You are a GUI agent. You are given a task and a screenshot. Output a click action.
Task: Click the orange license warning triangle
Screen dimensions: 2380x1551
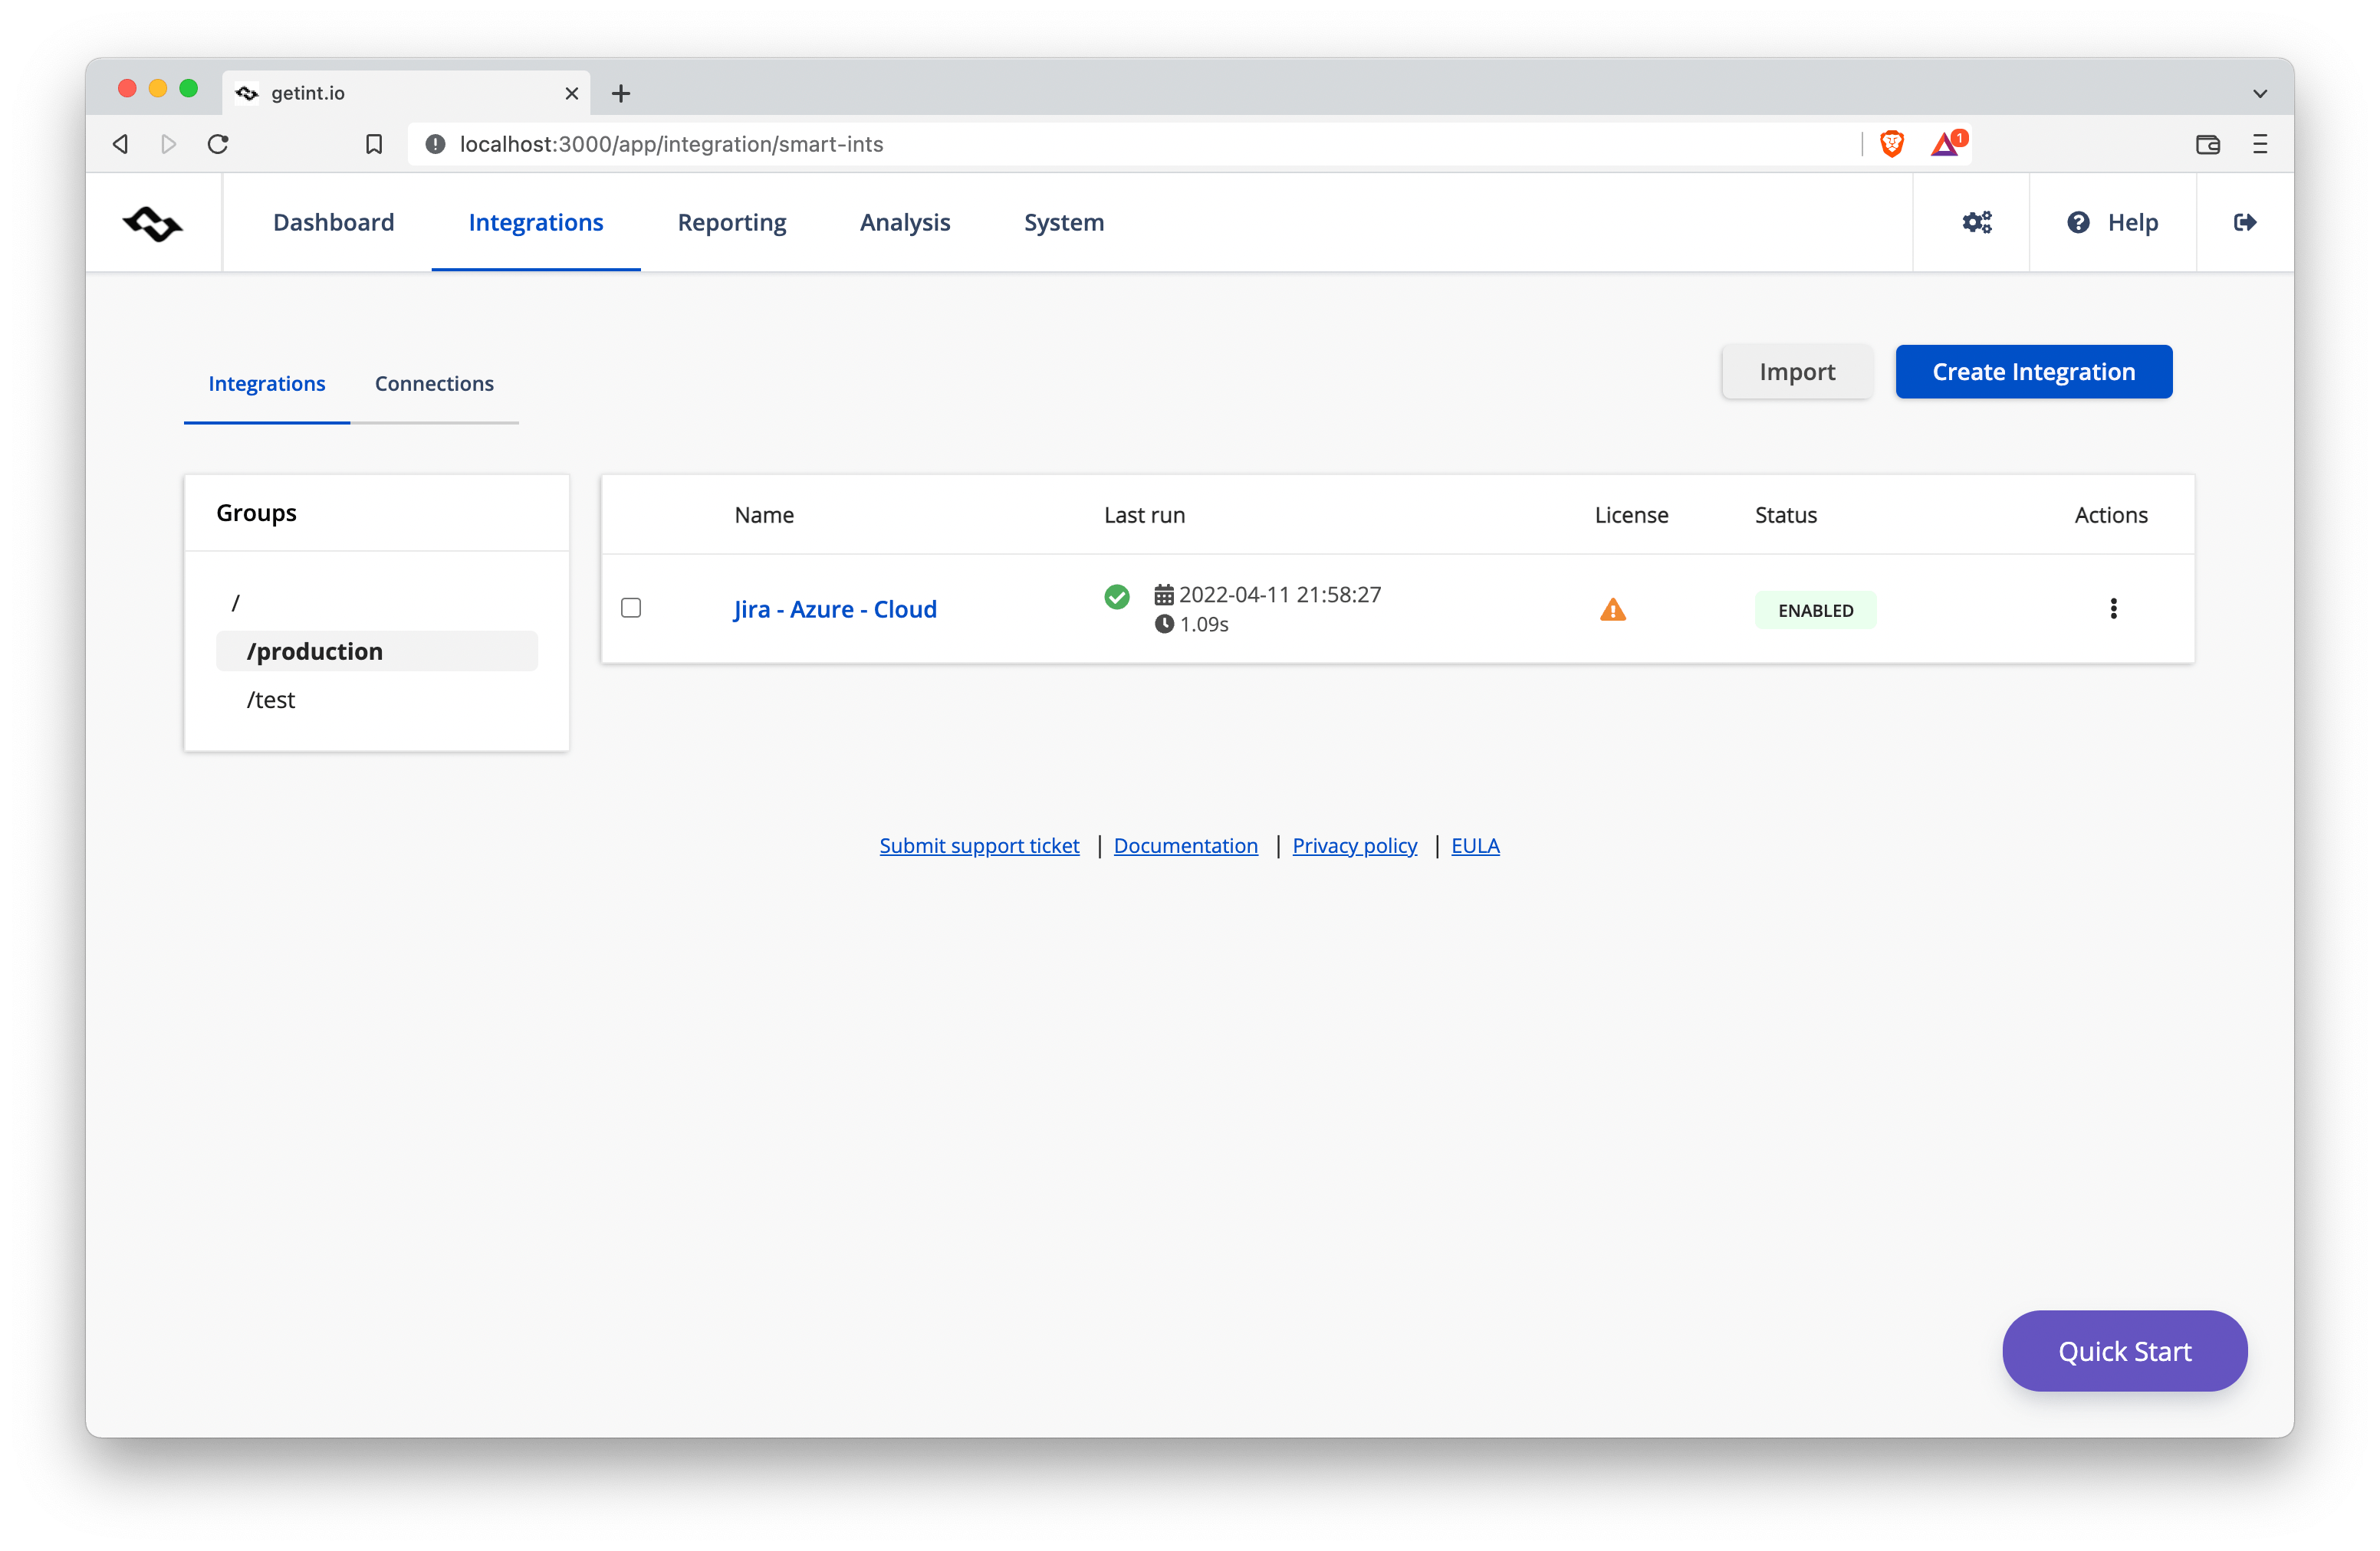[x=1612, y=610]
